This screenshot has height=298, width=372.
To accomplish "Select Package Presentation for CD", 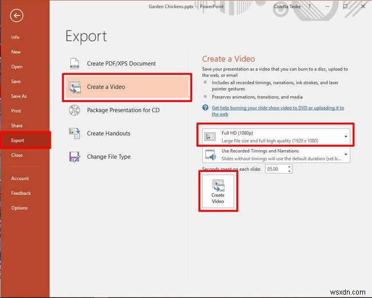I will [x=127, y=110].
